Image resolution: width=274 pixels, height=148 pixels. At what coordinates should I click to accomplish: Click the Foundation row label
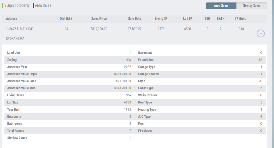(x=146, y=60)
